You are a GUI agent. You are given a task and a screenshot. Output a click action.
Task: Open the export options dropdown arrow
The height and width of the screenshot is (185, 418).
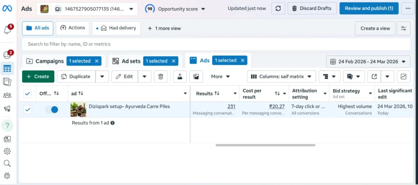click(x=387, y=77)
